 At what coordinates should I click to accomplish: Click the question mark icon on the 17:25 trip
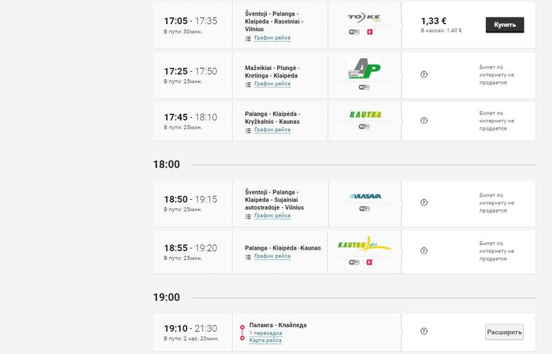click(x=423, y=75)
